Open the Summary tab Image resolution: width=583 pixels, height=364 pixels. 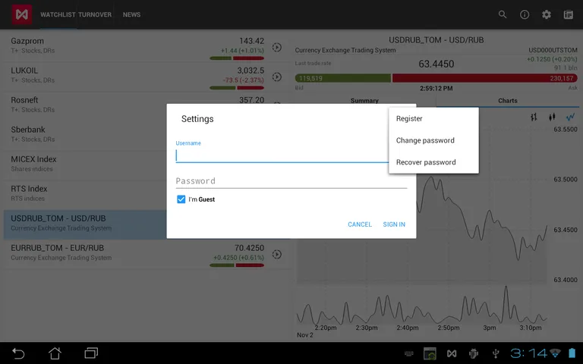tap(364, 101)
